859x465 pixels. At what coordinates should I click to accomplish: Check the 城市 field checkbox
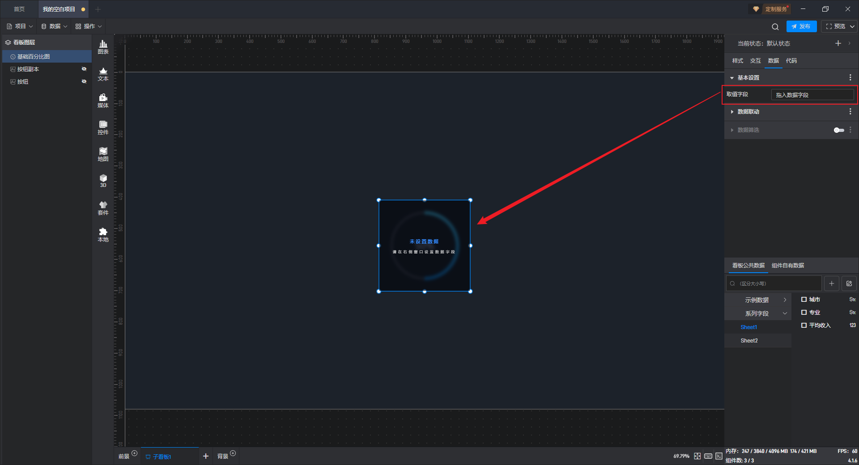[x=804, y=300]
